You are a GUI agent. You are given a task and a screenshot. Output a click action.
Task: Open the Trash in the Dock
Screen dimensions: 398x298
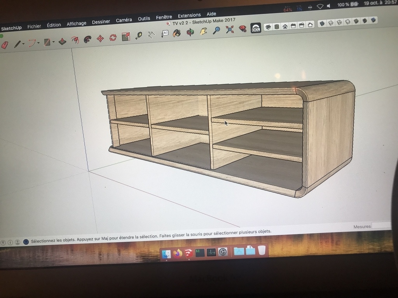click(x=262, y=250)
